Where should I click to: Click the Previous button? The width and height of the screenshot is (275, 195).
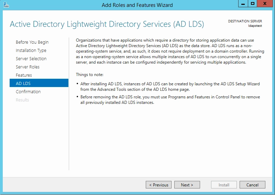pos(158,185)
